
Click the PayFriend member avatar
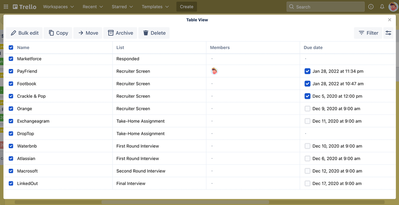coord(214,71)
